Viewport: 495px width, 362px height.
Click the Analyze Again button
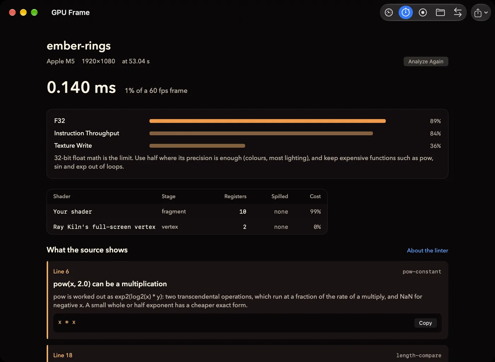(x=426, y=62)
